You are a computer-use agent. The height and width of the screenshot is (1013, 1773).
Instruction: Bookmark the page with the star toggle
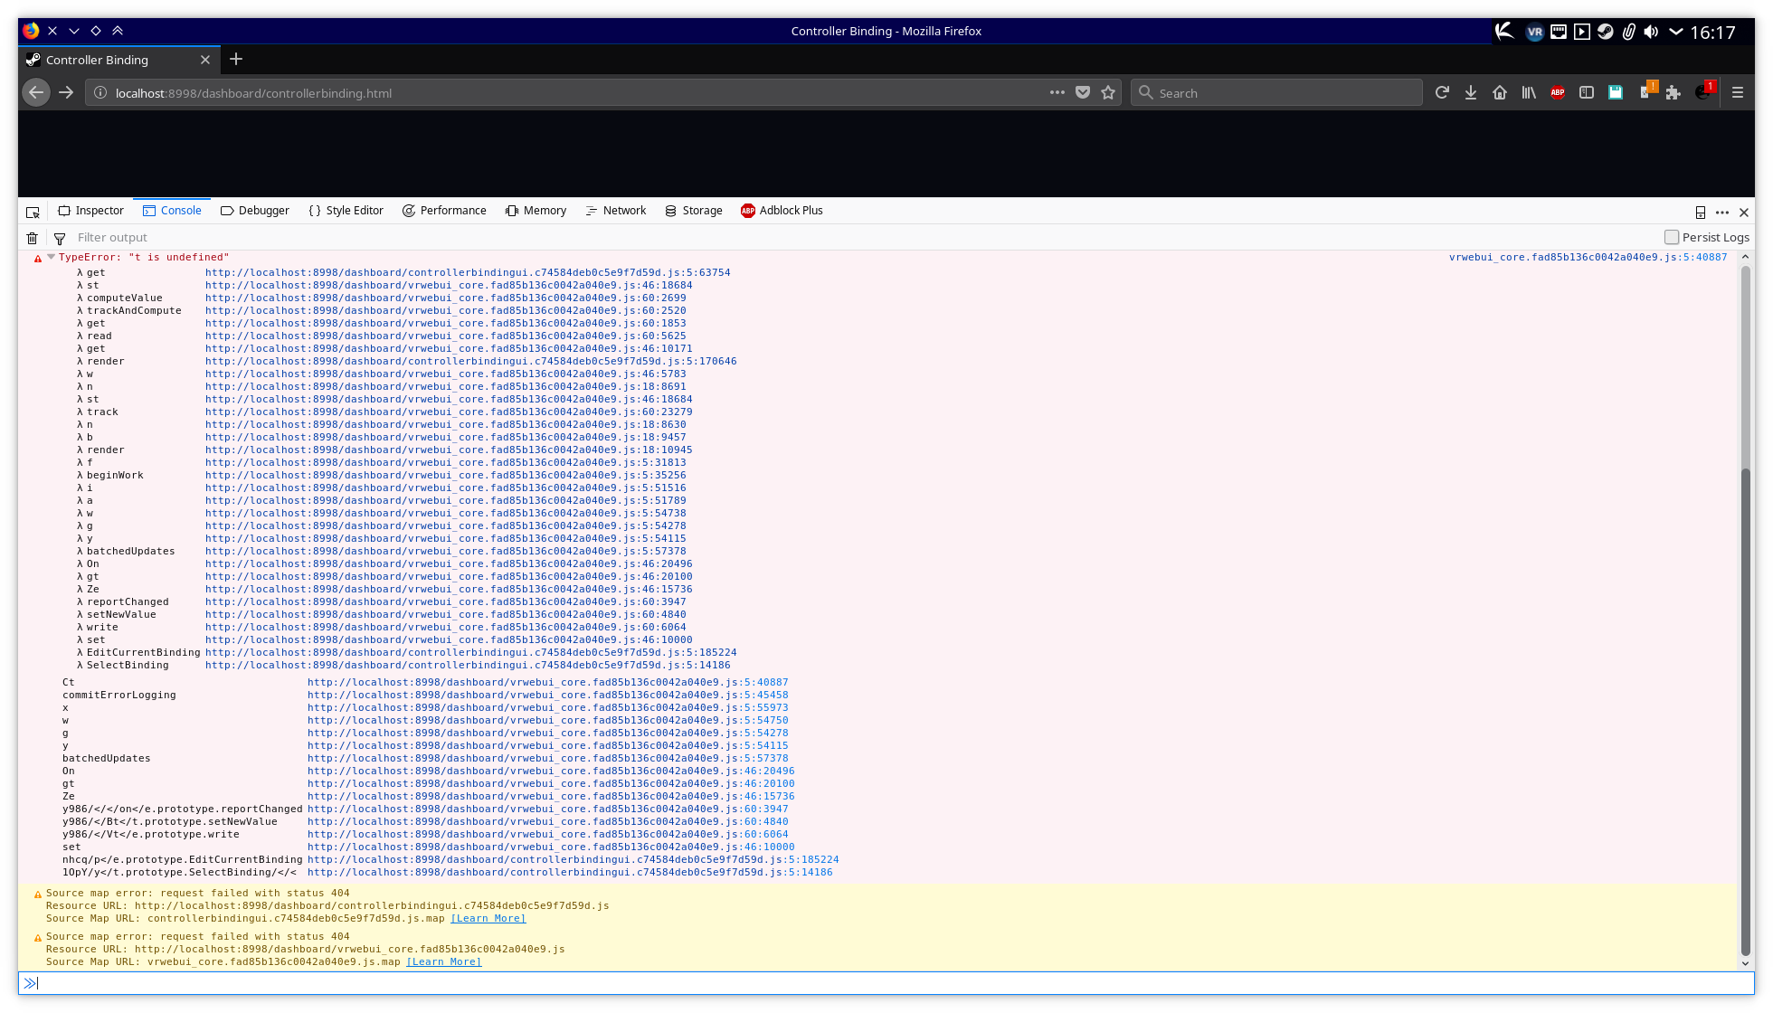1108,92
